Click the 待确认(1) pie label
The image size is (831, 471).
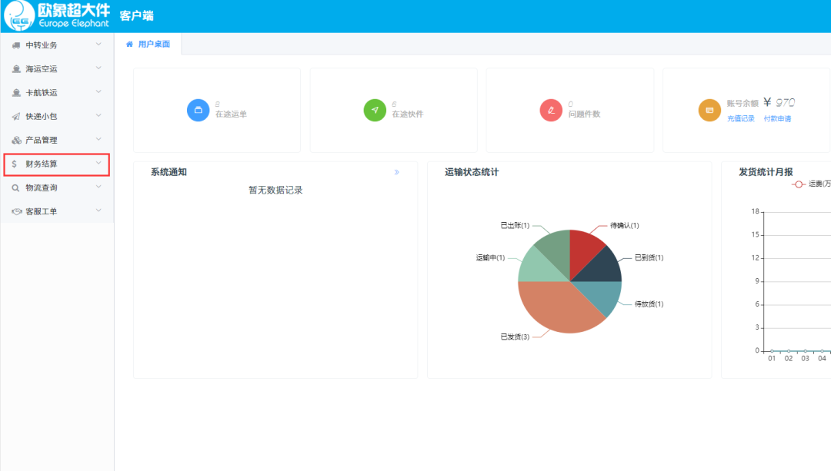[x=624, y=225]
